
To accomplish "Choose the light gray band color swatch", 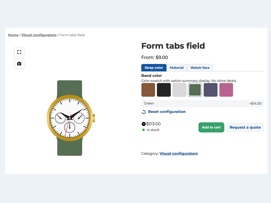I will click(180, 90).
